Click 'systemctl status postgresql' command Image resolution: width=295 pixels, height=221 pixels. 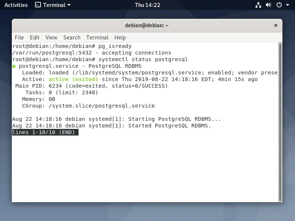(x=143, y=60)
